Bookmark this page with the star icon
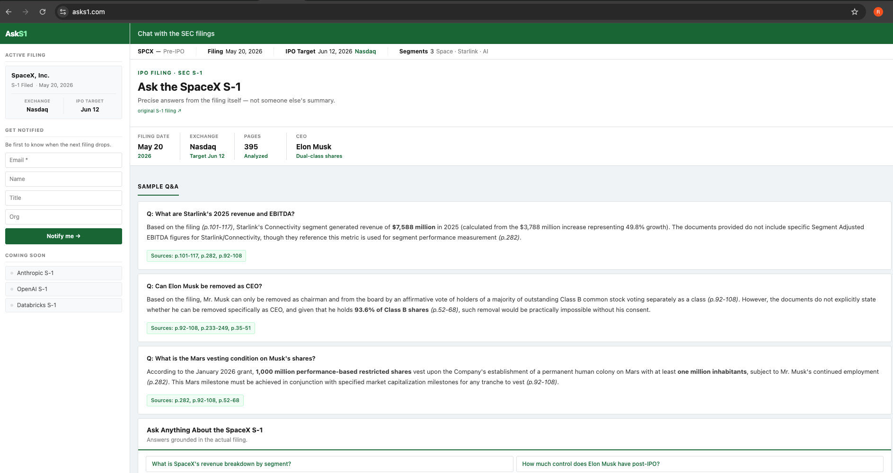 [x=855, y=12]
